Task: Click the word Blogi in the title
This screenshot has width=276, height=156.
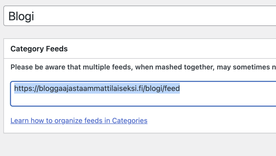Action: point(21,16)
